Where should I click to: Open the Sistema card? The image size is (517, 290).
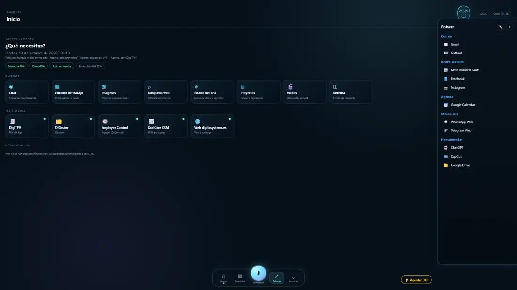351,92
